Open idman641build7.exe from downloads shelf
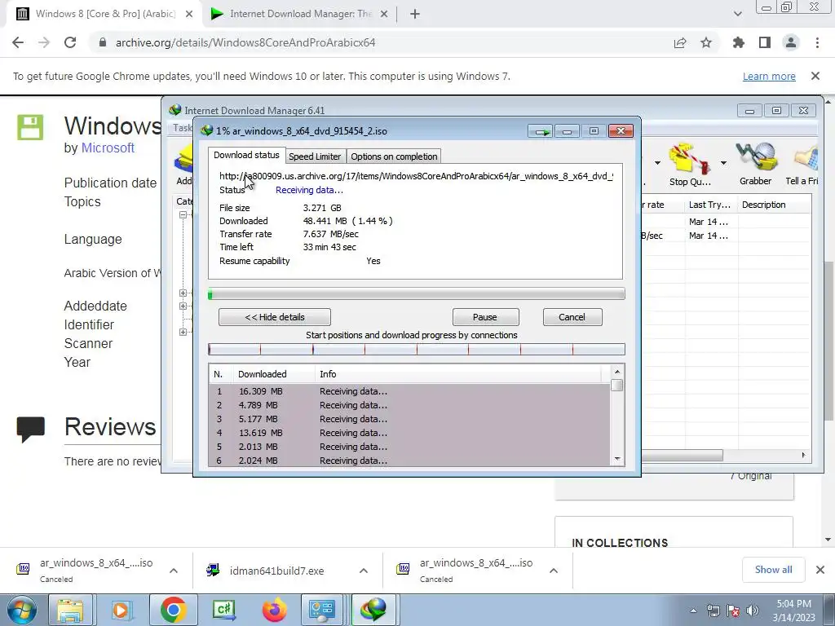The height and width of the screenshot is (626, 835). pyautogui.click(x=277, y=571)
